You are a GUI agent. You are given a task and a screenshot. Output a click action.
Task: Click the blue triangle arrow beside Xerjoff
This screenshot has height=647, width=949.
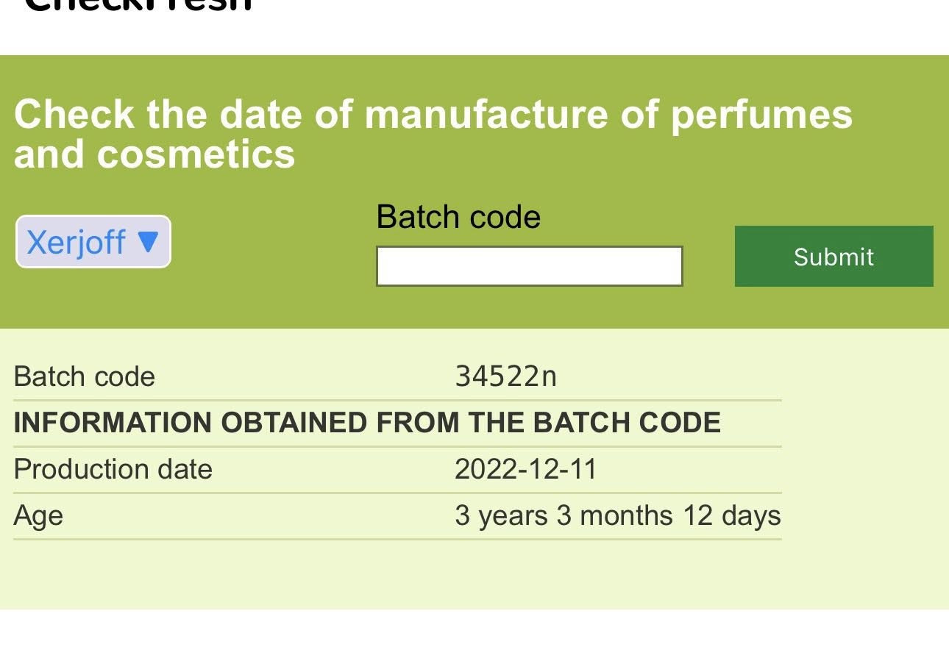149,242
